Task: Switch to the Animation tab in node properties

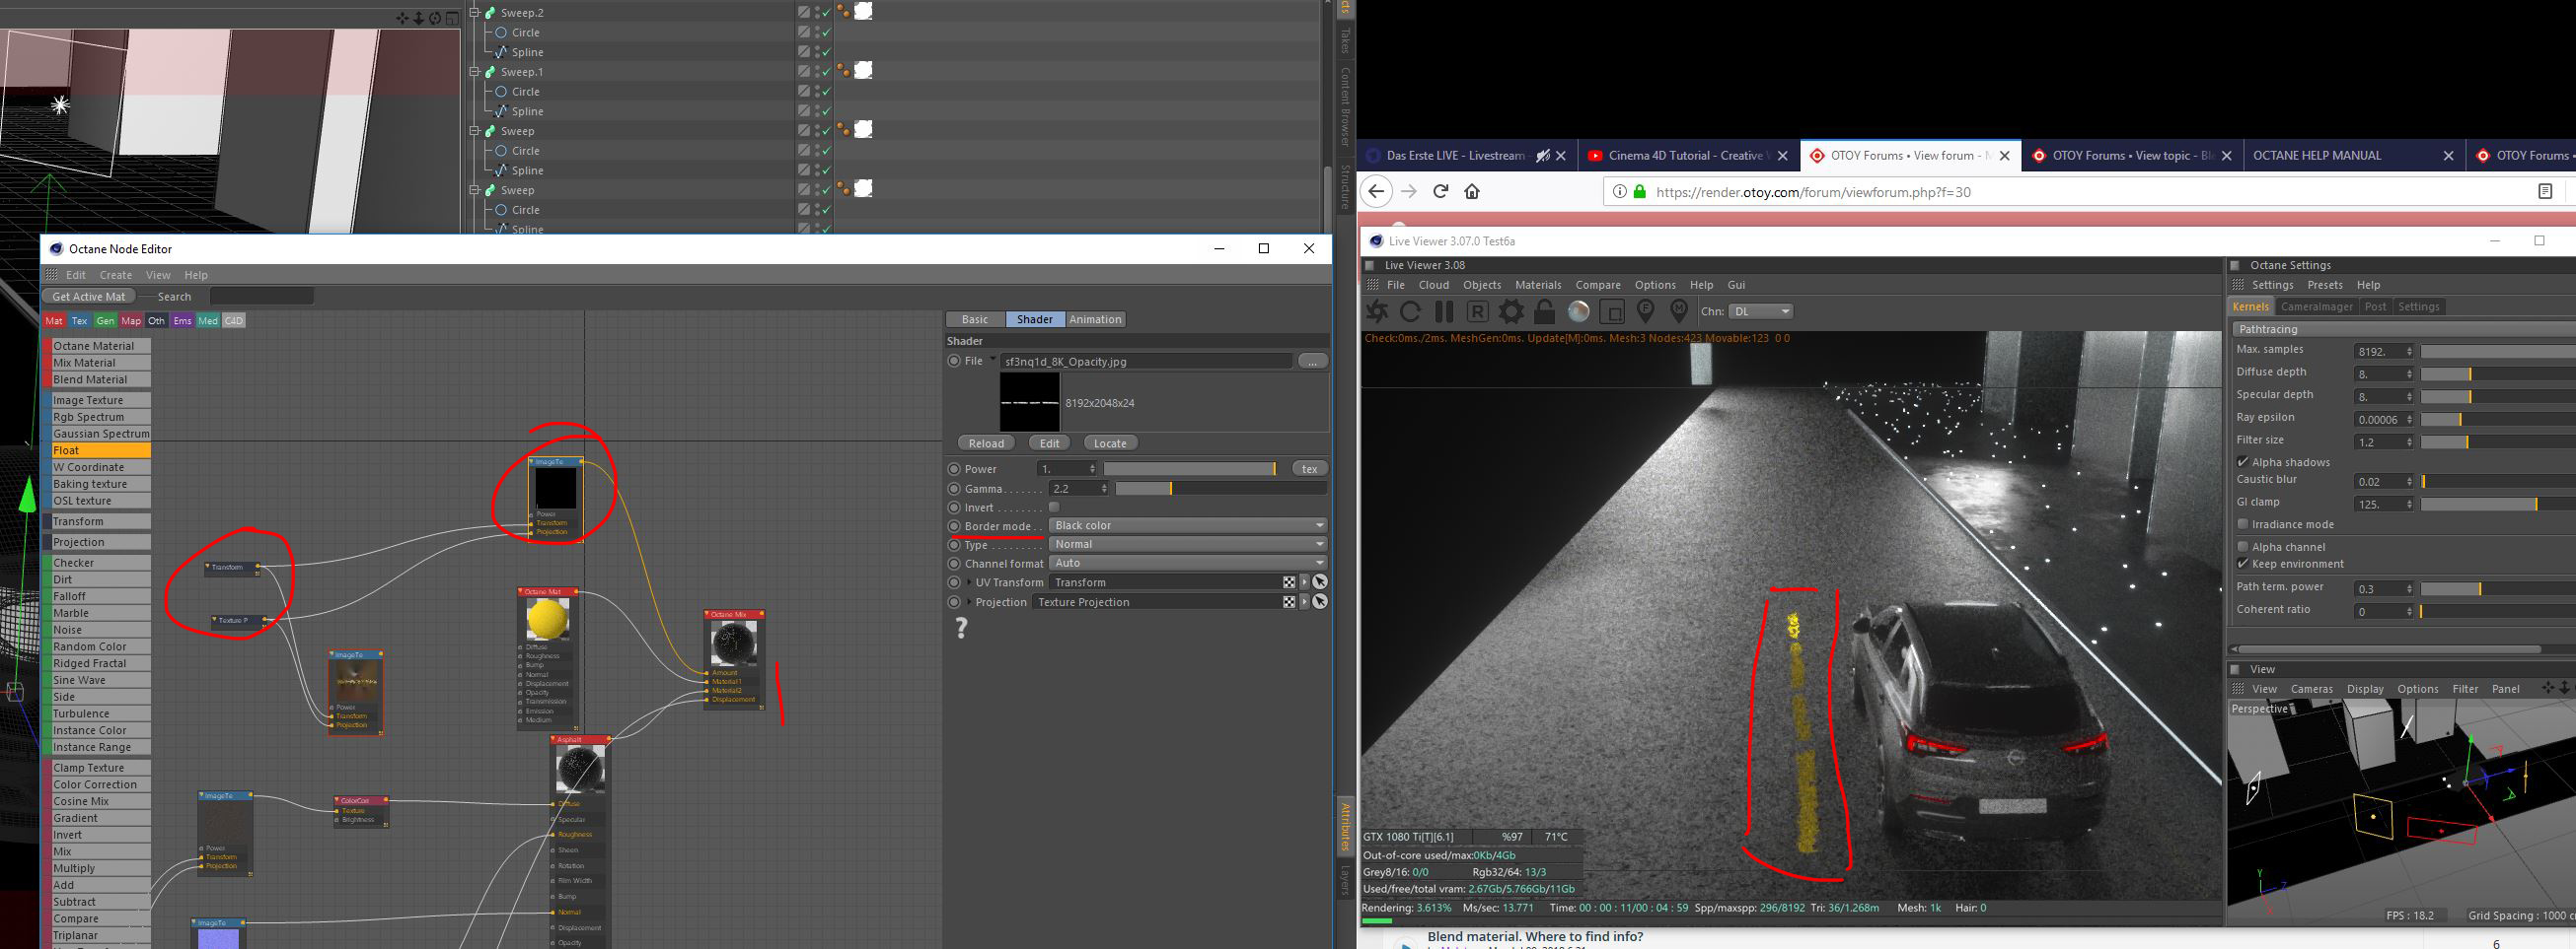Action: point(1095,319)
